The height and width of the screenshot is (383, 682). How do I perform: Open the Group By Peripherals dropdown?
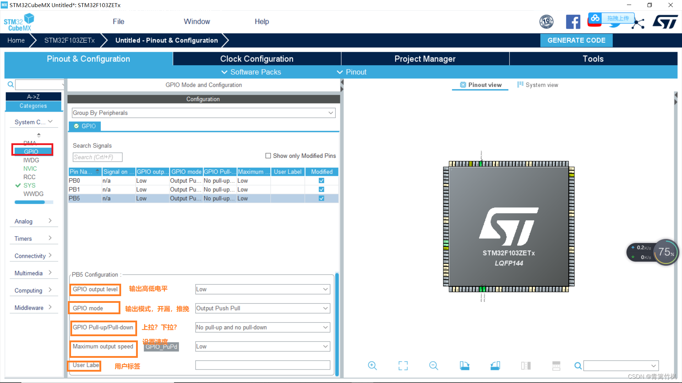pos(204,113)
